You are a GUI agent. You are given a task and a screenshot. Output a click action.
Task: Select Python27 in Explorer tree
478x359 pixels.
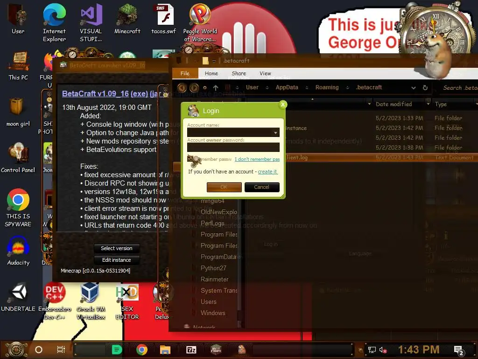tap(213, 268)
